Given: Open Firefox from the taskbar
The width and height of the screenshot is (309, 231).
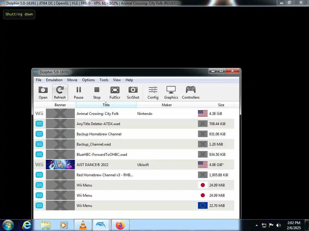Looking at the screenshot, I should click(120, 225).
